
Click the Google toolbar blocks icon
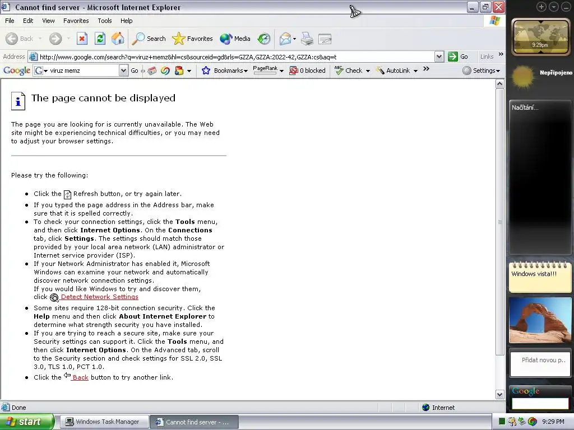[x=179, y=71]
